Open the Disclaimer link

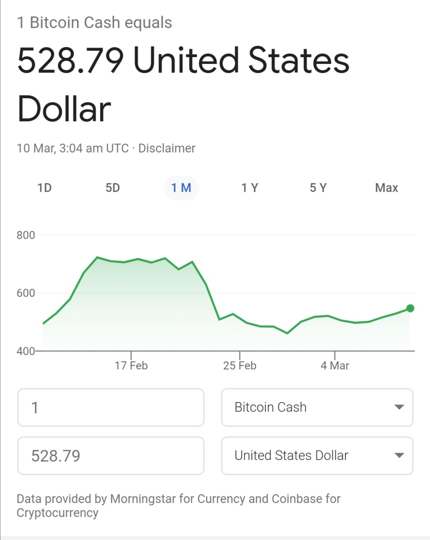click(167, 148)
